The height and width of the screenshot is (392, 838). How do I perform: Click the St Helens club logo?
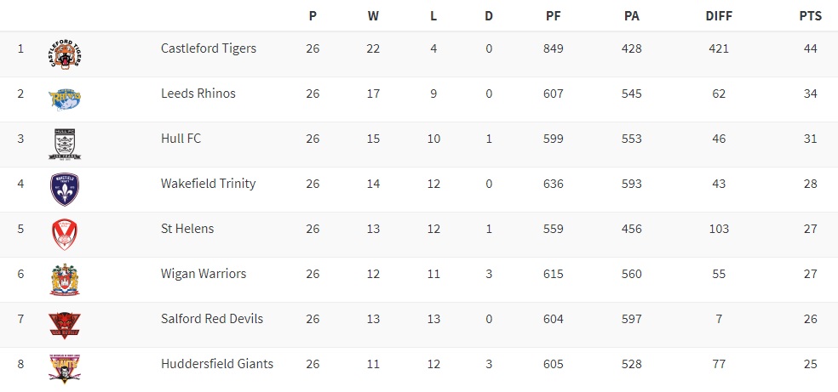[66, 235]
